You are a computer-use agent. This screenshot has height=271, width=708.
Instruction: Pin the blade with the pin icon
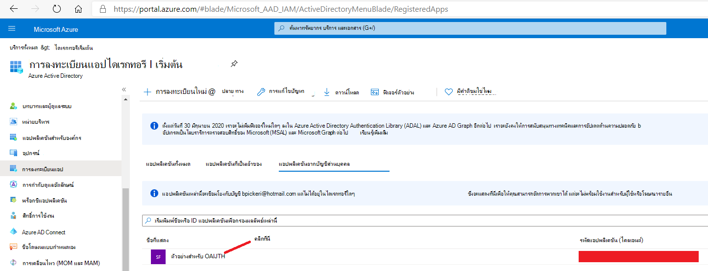click(234, 64)
